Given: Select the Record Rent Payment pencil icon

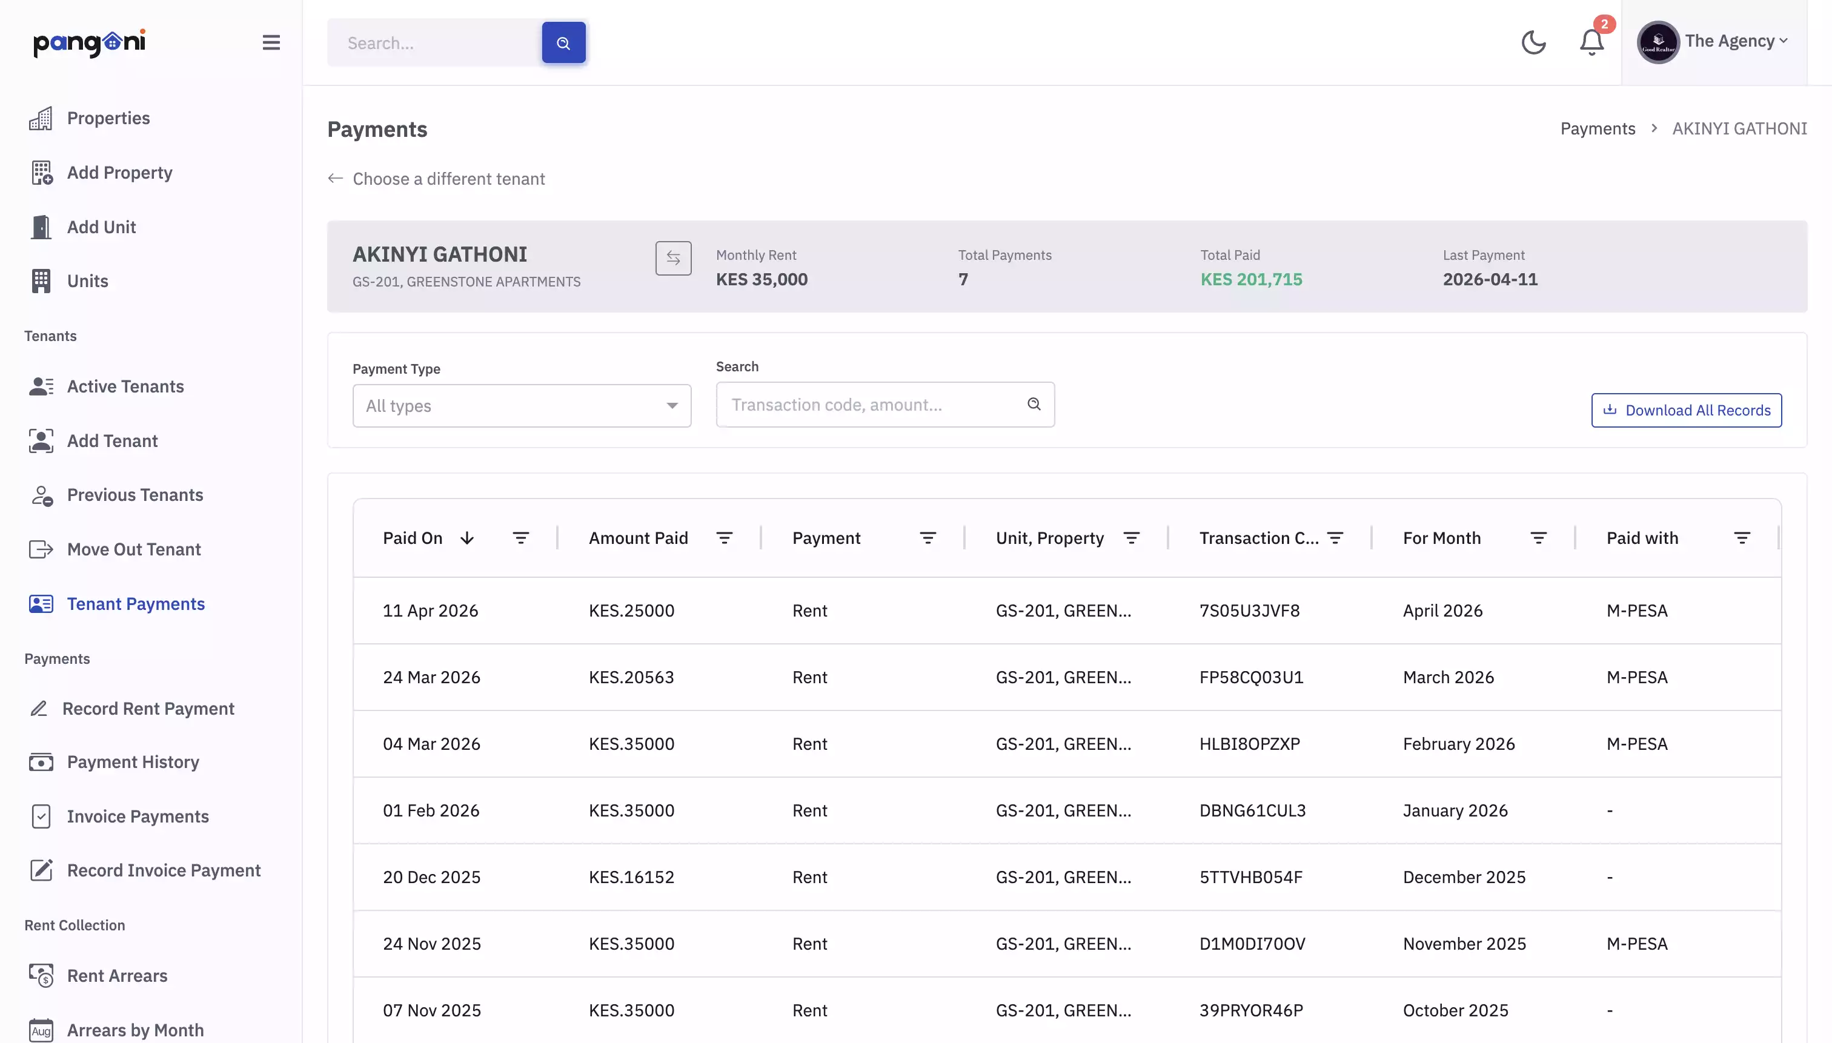Looking at the screenshot, I should click(40, 709).
